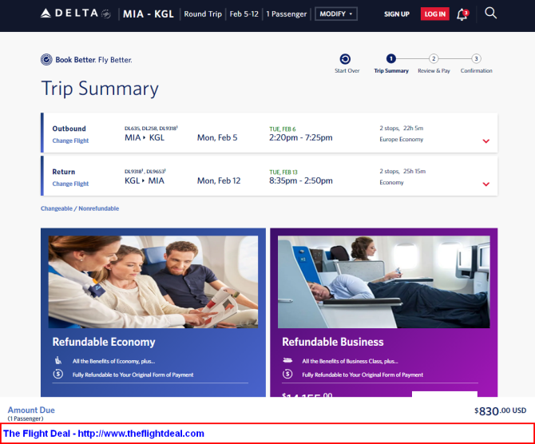Click the Feb 5-12 dates in header
535x444 pixels.
point(244,14)
